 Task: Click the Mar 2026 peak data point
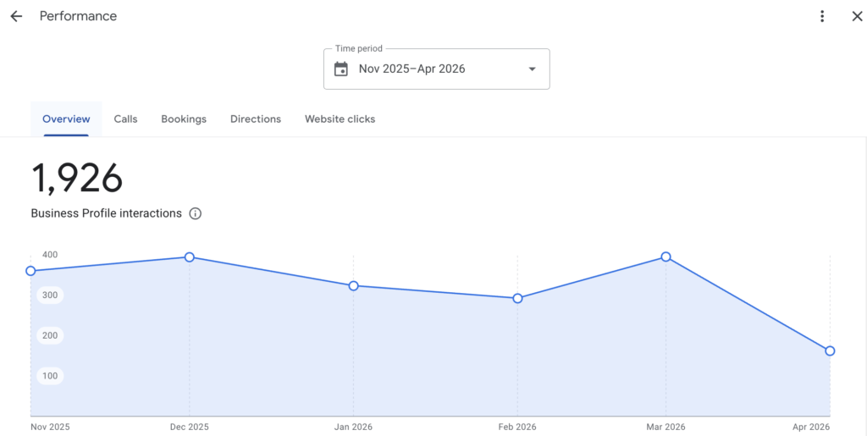666,257
